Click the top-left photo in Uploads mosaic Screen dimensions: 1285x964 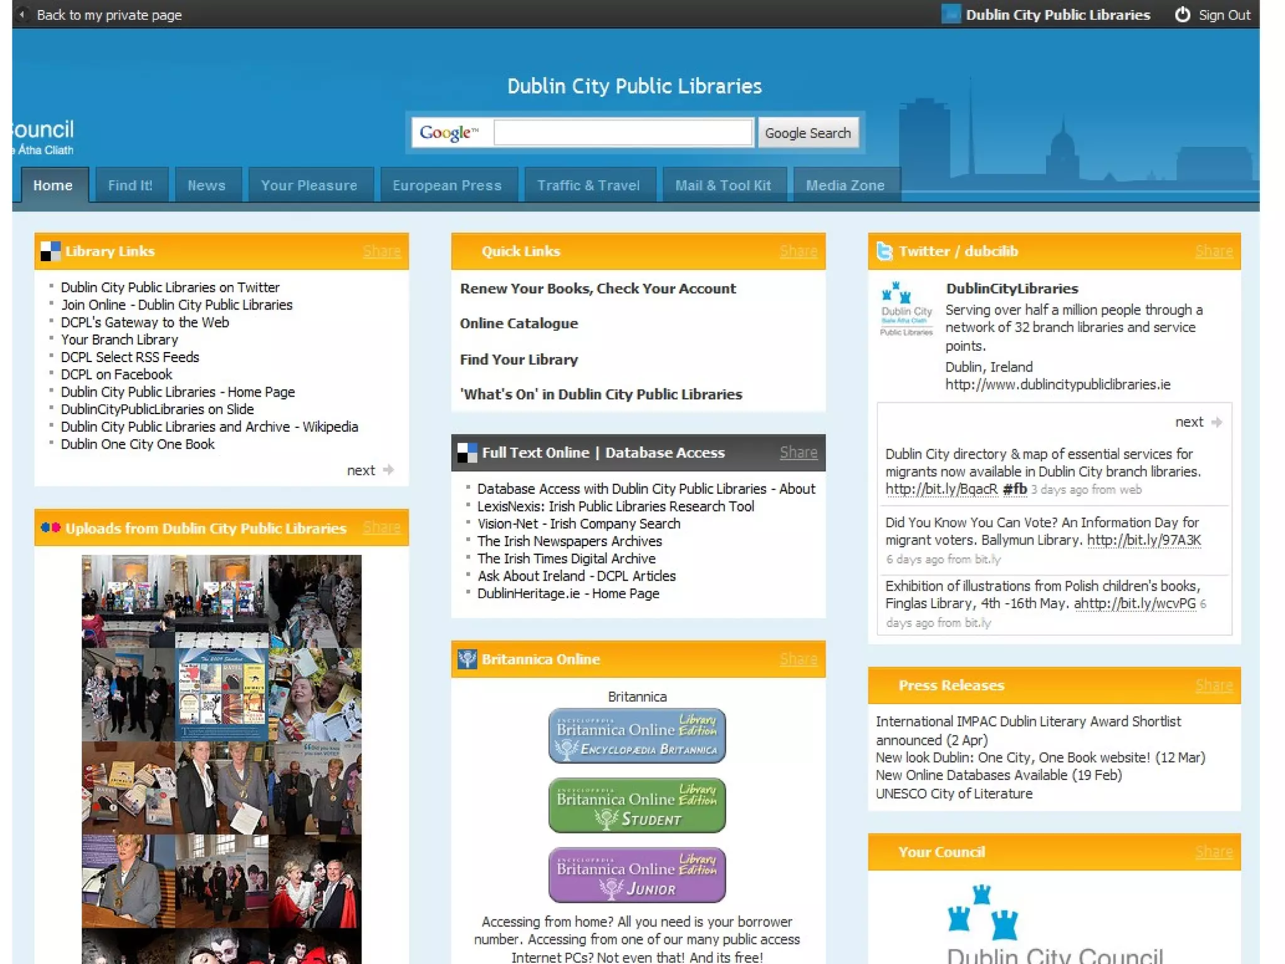[128, 601]
